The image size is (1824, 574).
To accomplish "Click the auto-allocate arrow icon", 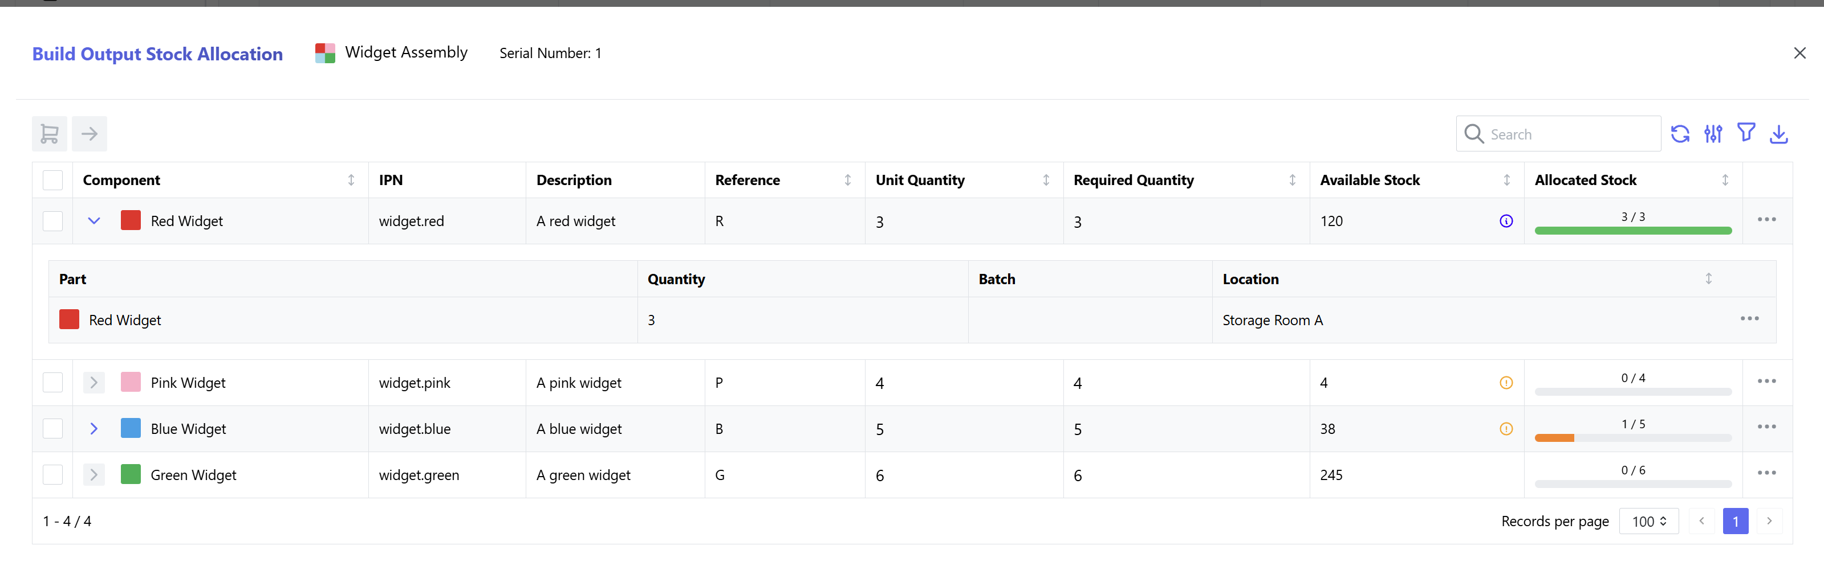I will [x=89, y=133].
